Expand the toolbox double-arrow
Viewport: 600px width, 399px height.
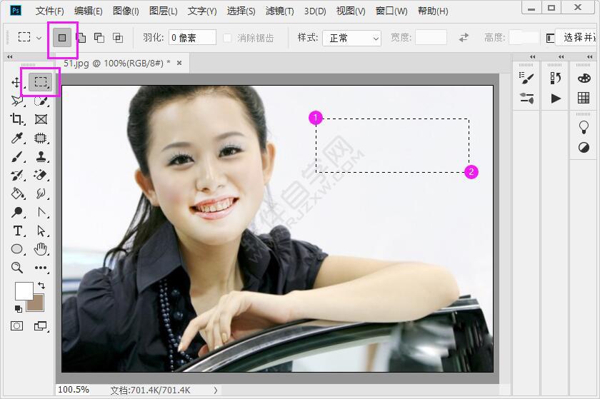point(10,57)
